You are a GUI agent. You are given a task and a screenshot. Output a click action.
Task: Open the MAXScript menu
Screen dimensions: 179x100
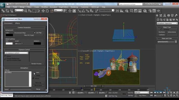(95, 7)
